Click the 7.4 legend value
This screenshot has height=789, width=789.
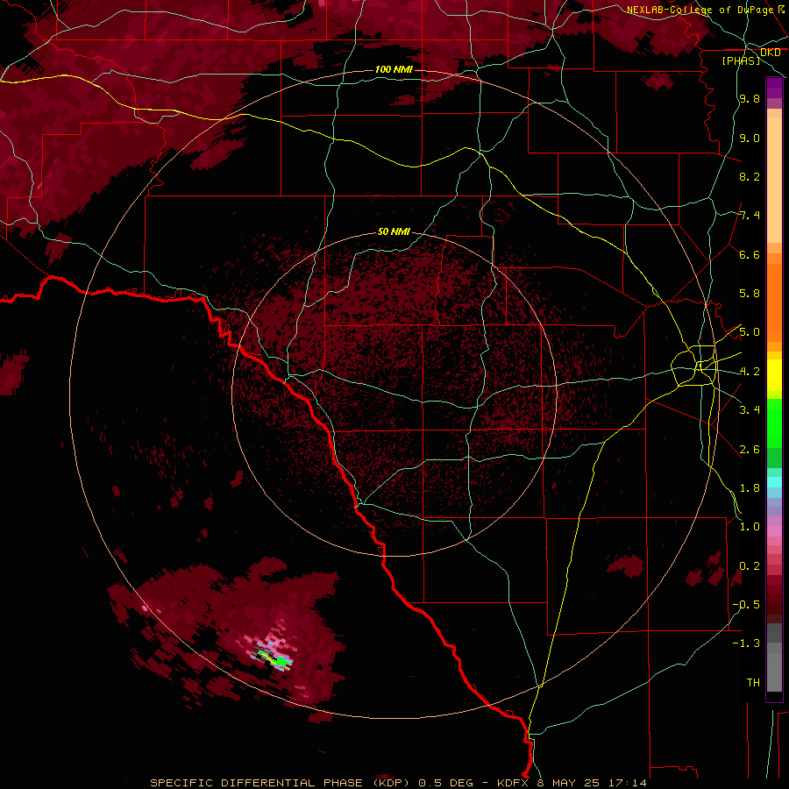pyautogui.click(x=750, y=216)
